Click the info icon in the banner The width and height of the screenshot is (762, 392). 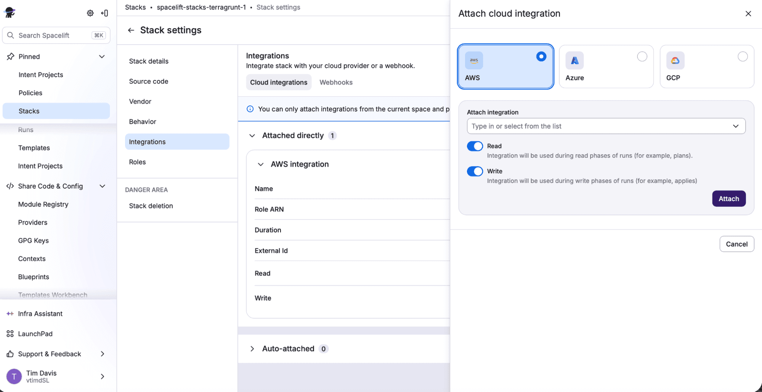(x=250, y=109)
